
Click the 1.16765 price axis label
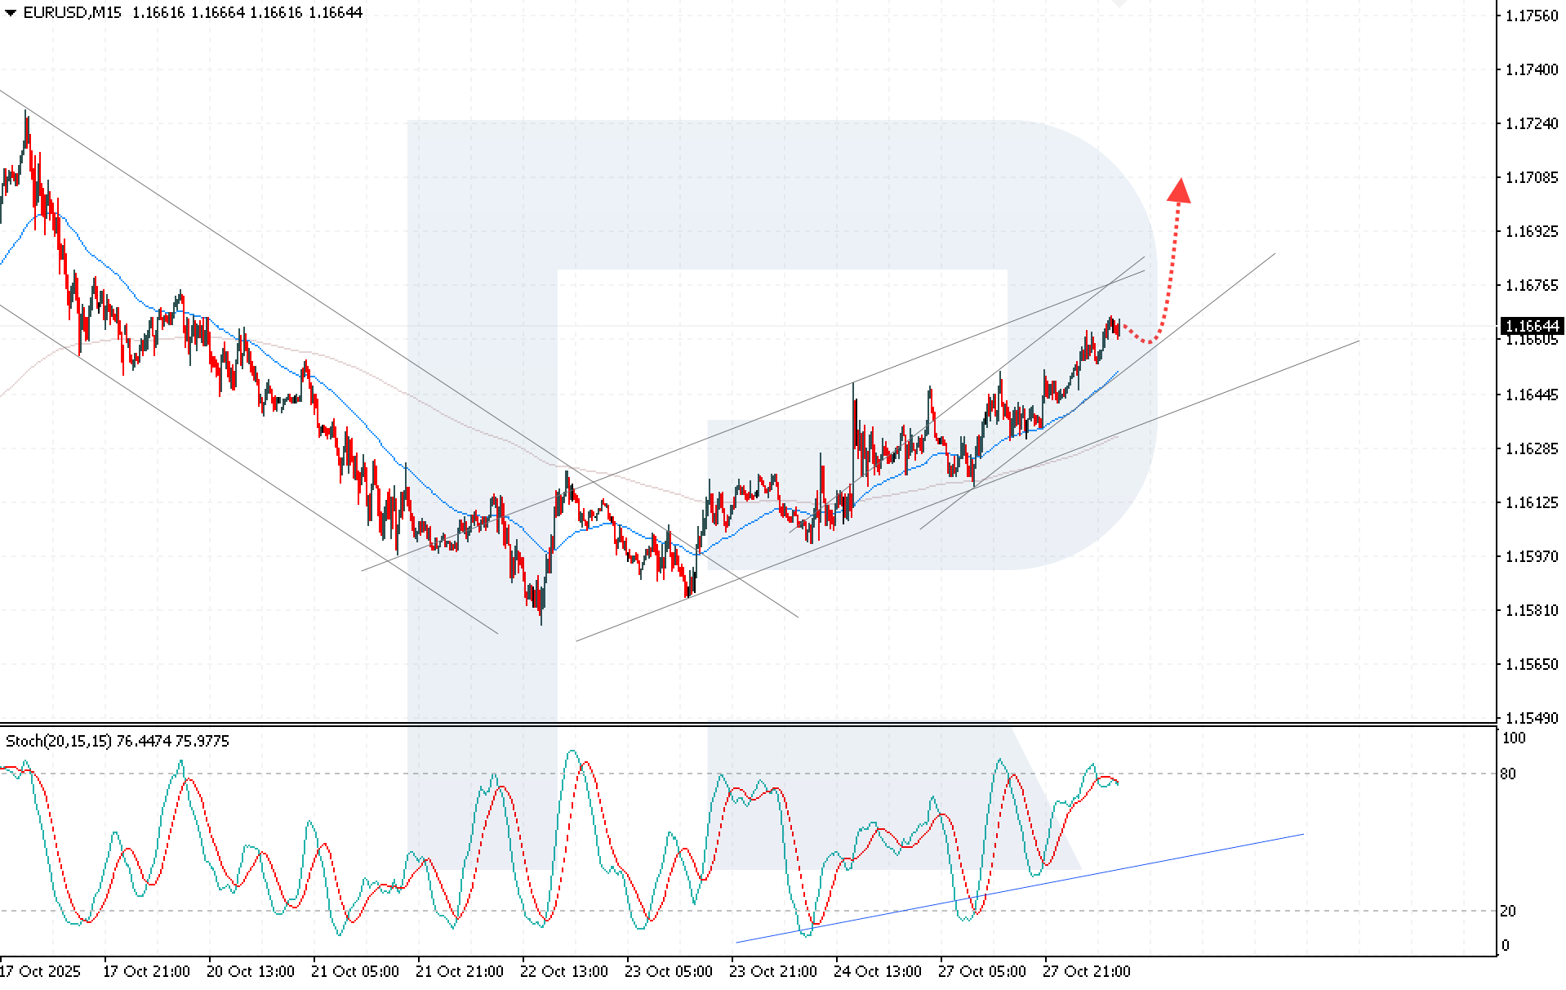click(x=1532, y=285)
